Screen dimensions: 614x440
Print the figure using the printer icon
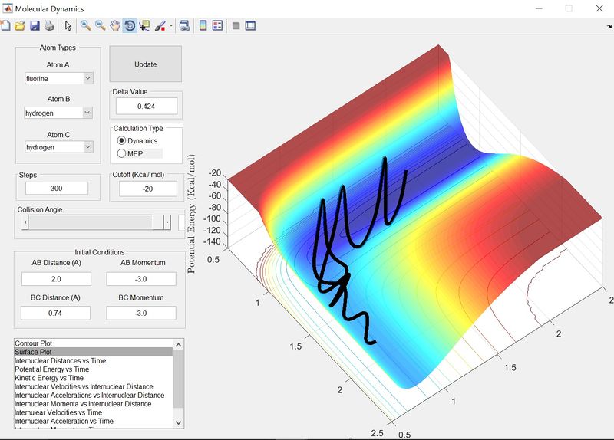[49, 25]
